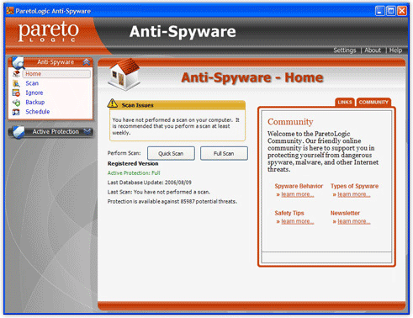The image size is (413, 318).
Task: Click the Community heading in the panel
Action: pos(290,122)
